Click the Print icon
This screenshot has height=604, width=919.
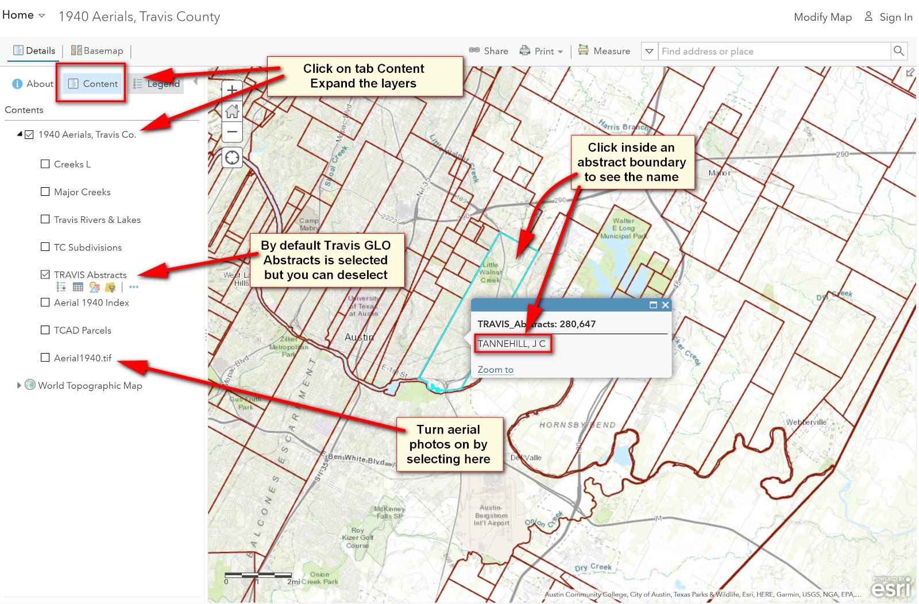(524, 51)
